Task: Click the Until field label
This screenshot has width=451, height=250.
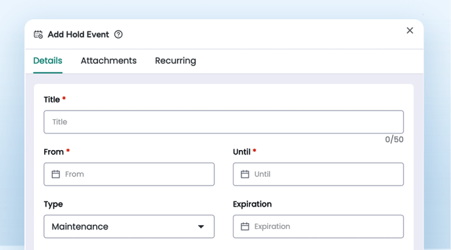Action: pos(242,152)
